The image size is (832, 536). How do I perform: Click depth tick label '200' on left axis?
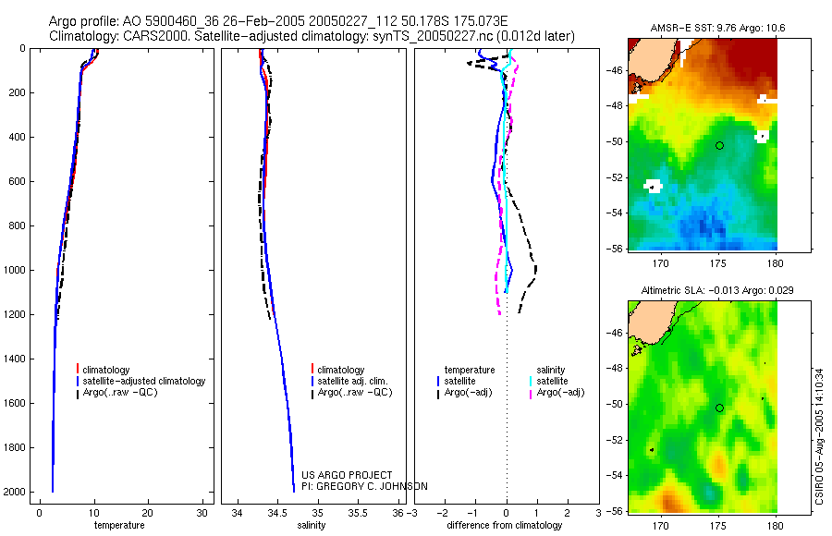(17, 92)
